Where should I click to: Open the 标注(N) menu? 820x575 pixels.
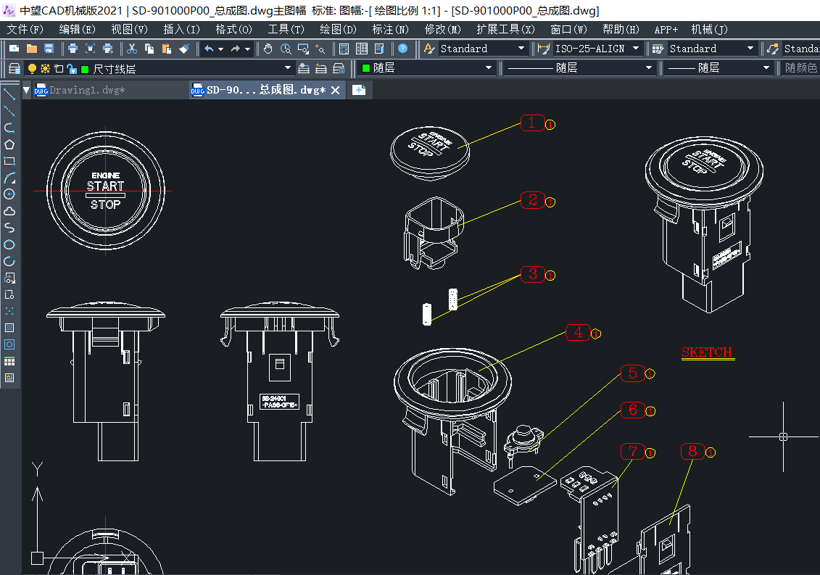390,29
